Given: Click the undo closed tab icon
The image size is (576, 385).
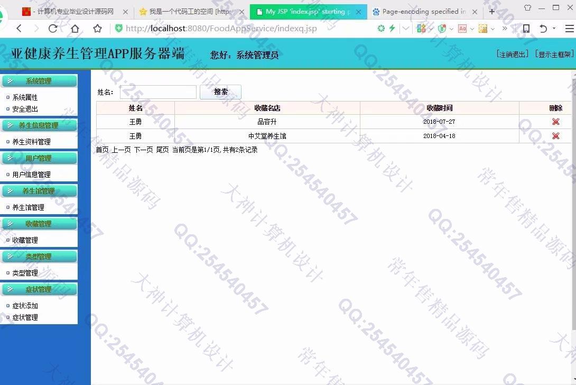Looking at the screenshot, I should pos(543,29).
